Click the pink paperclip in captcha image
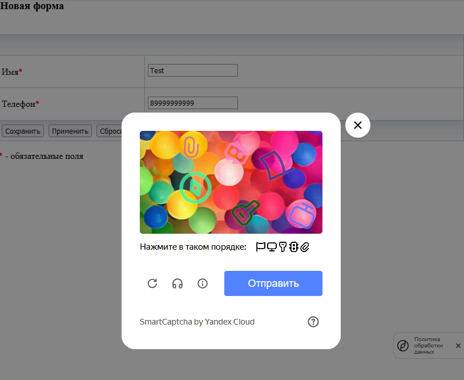Screen dimensions: 464x380 coord(191,146)
